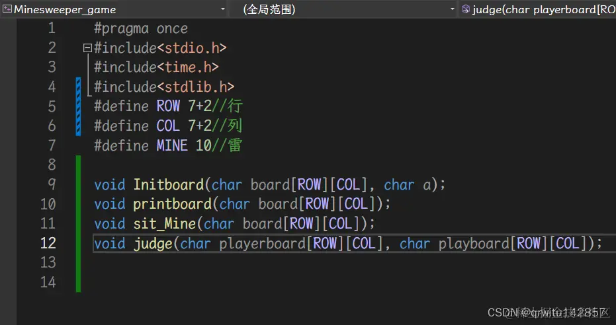Screen dimensions: 616x325
Task: Click the '#include<stdio.h>' line
Action: click(160, 48)
